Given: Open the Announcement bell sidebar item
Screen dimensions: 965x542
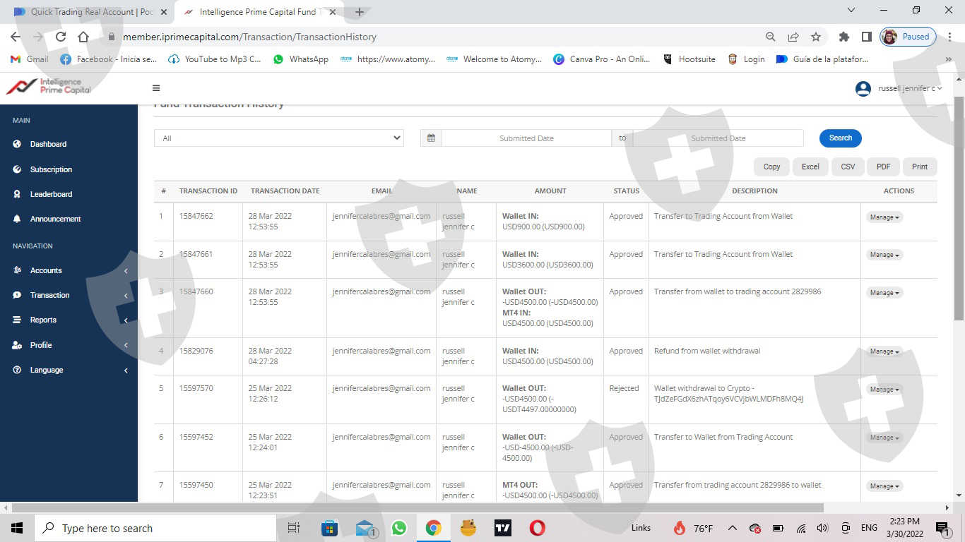Looking at the screenshot, I should (x=55, y=219).
